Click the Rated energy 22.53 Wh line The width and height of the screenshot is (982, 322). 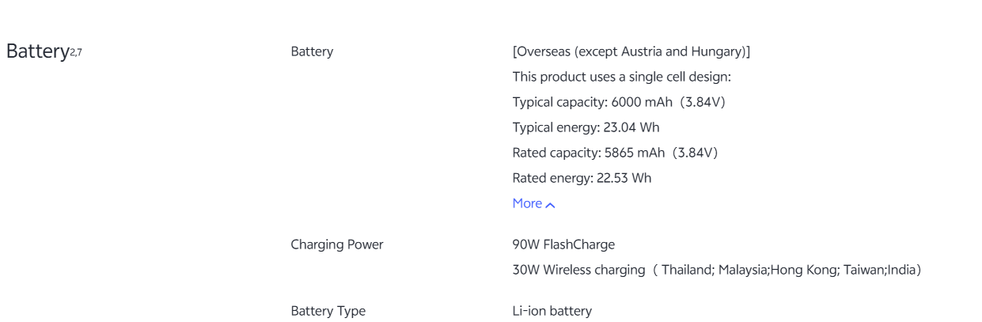click(582, 178)
